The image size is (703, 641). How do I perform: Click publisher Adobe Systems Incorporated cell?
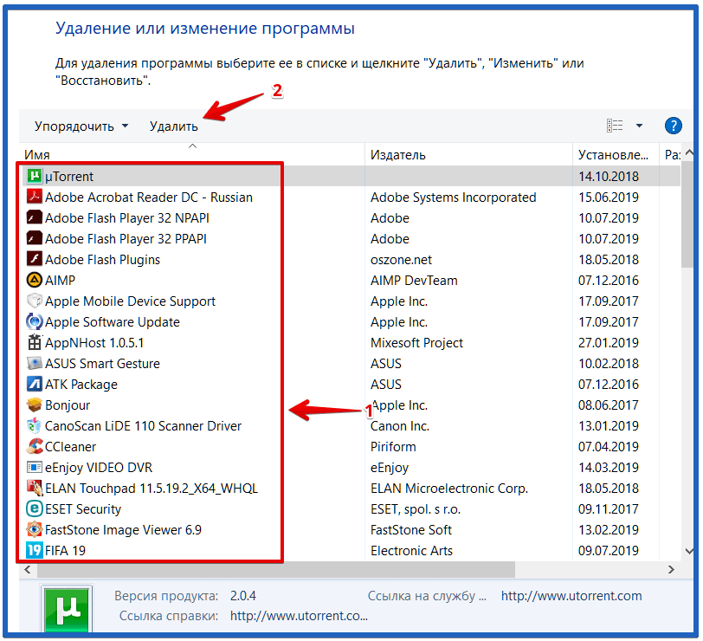(x=454, y=197)
